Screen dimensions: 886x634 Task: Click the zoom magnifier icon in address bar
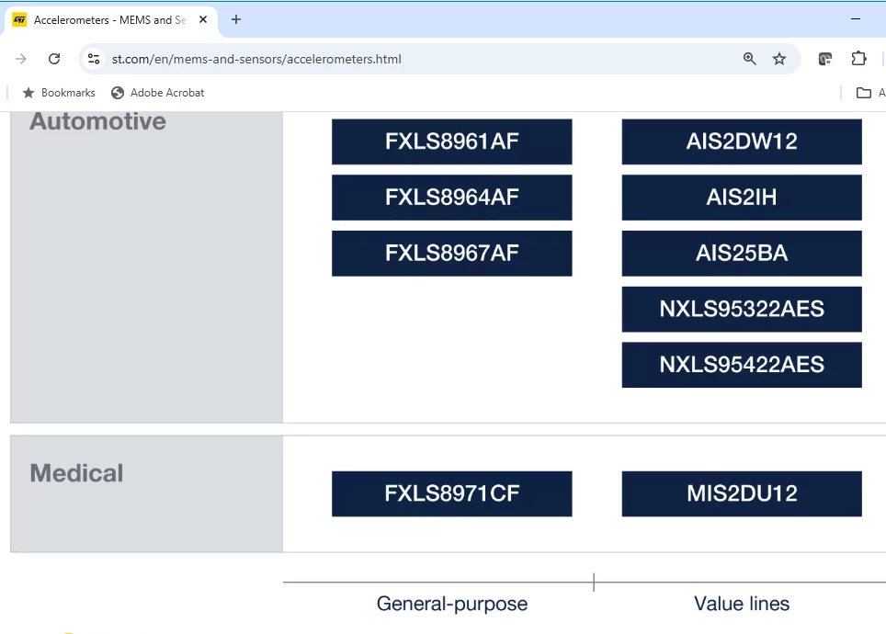[749, 59]
